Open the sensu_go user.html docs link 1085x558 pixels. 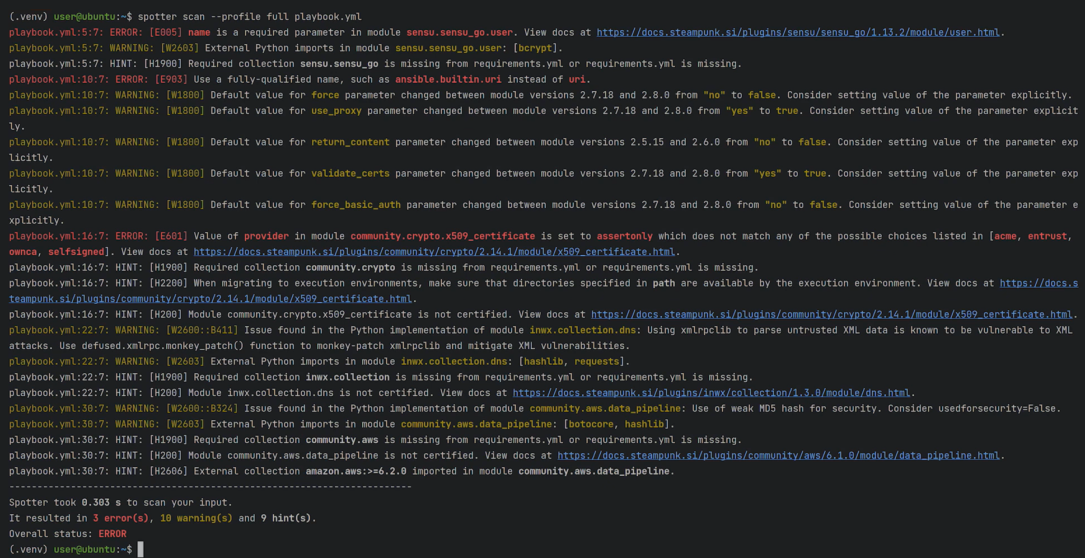(x=798, y=32)
